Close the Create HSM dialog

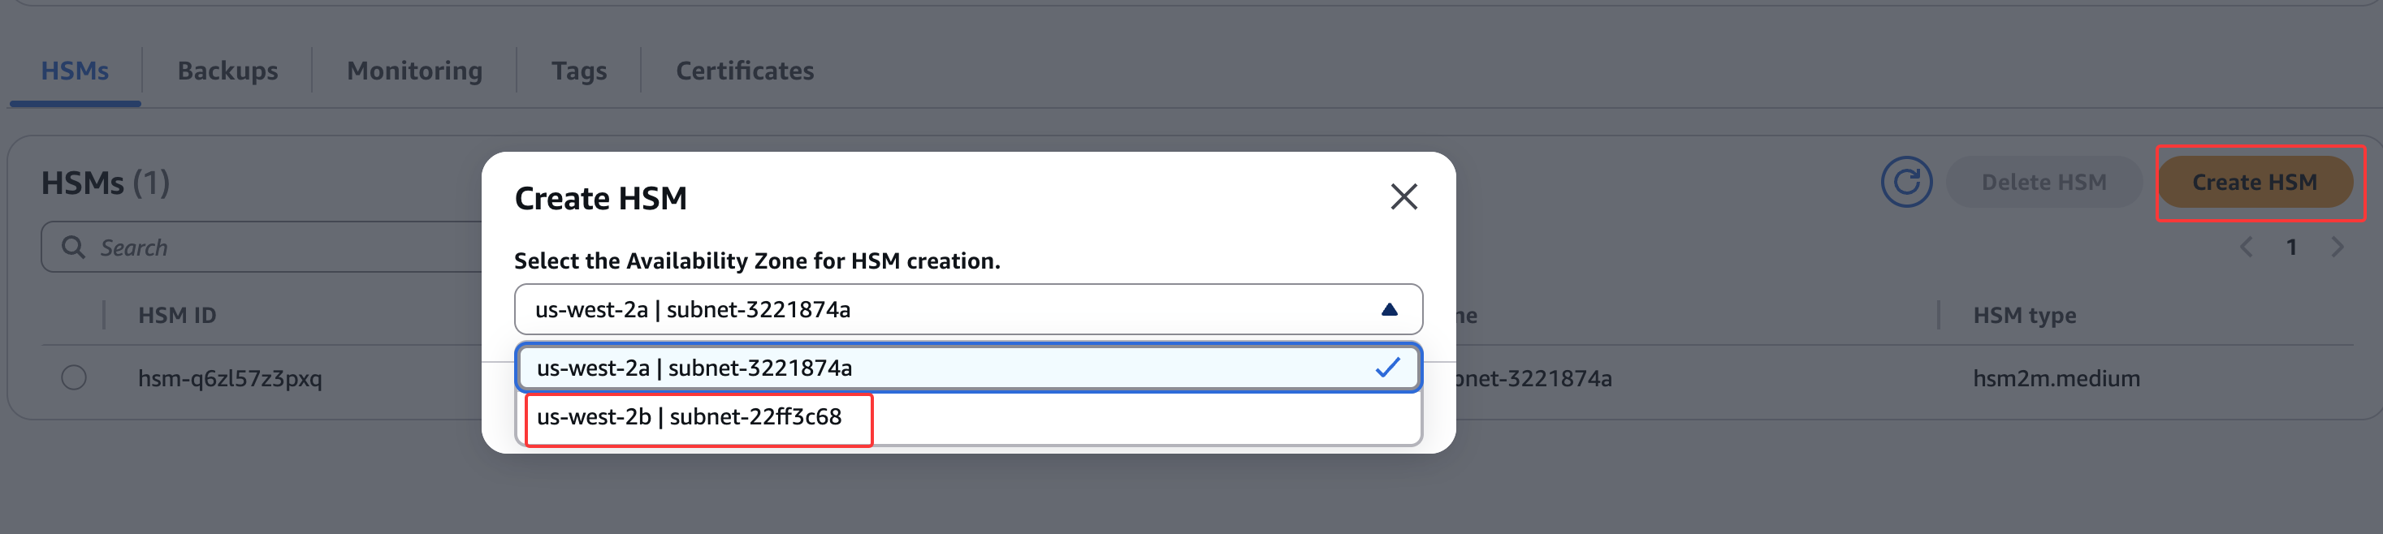1403,196
